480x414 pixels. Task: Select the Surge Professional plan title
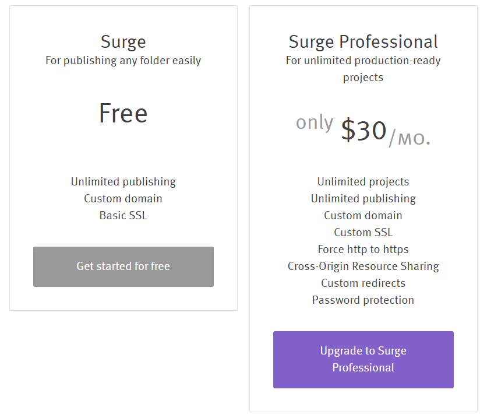coord(363,42)
